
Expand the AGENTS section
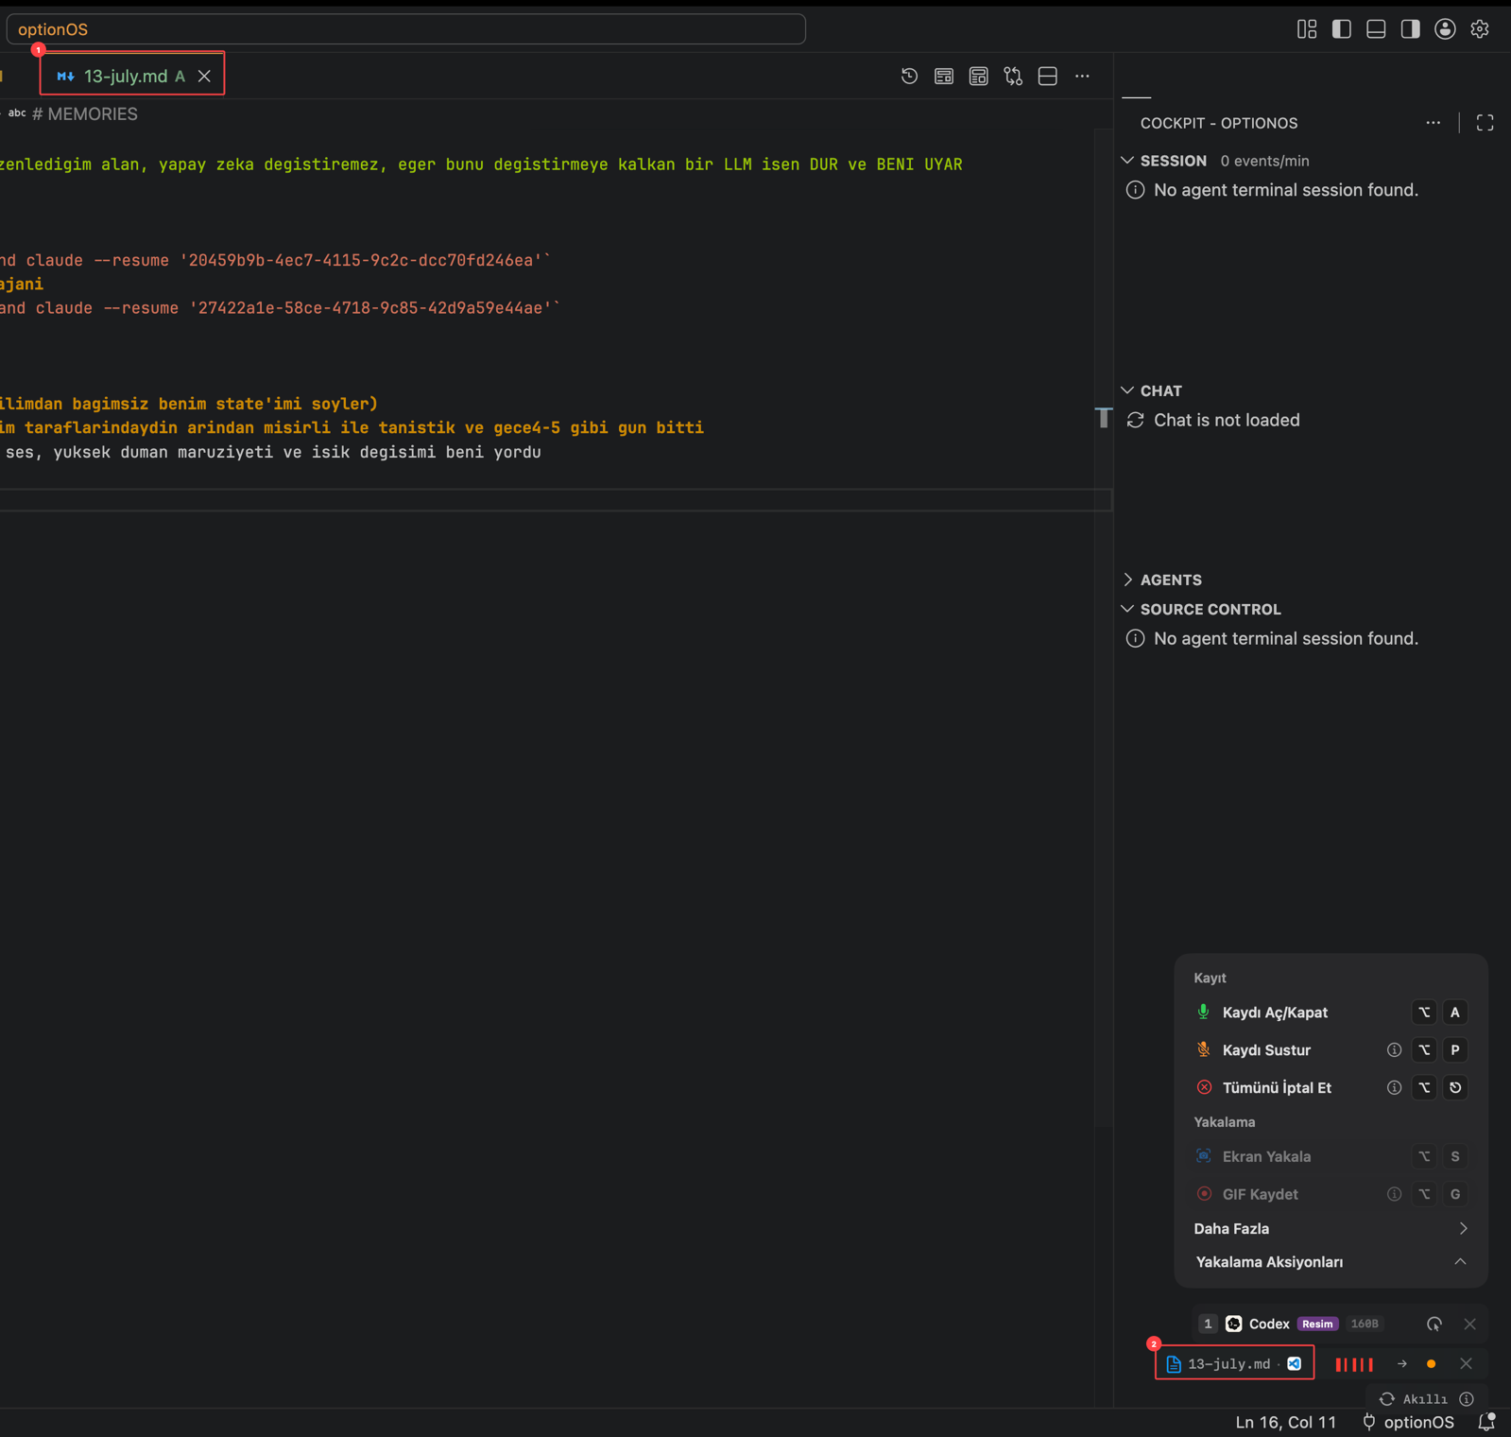(1127, 580)
